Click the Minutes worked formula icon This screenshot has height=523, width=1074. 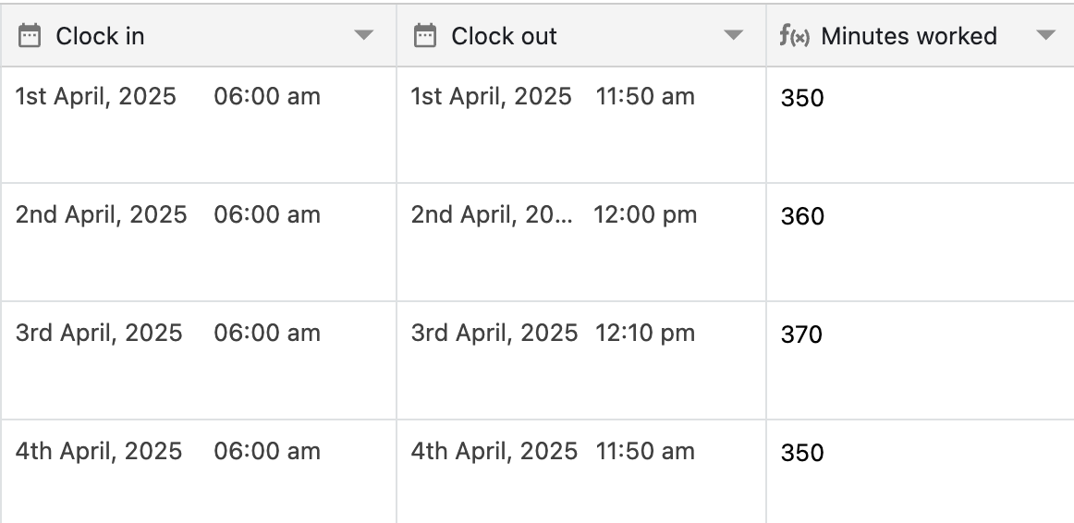pos(795,36)
